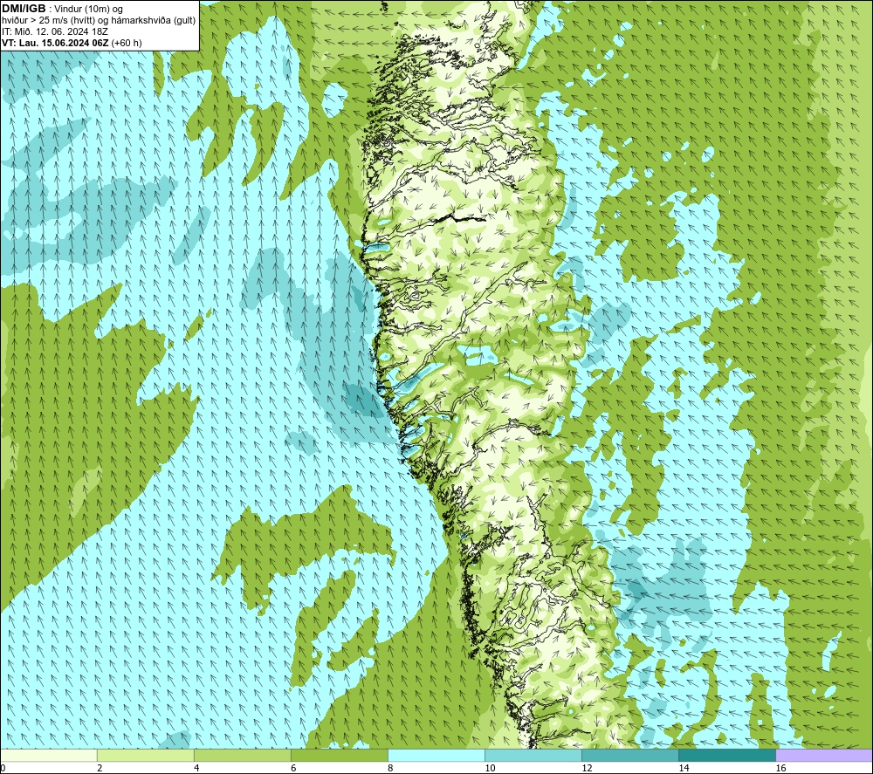Click the 'IT: Mið. 12. 06. 2024 18Z' line
Image resolution: width=873 pixels, height=774 pixels.
54,31
